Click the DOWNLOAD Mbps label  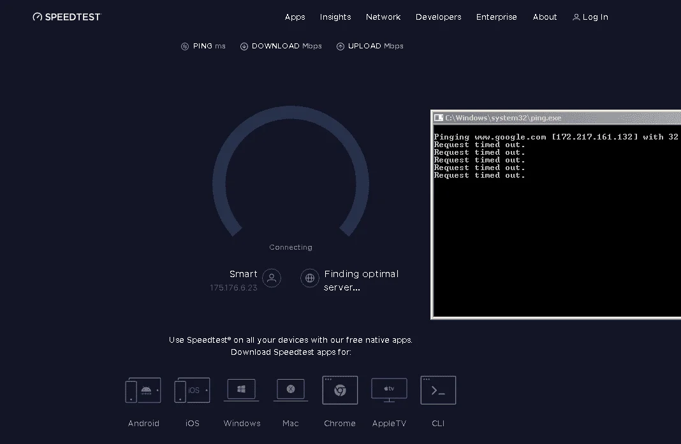coord(287,46)
